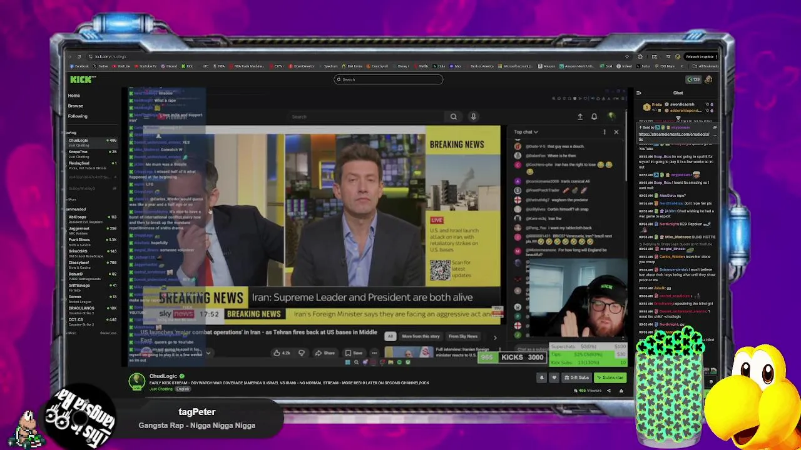Click the DownDetector bookmark

302,66
